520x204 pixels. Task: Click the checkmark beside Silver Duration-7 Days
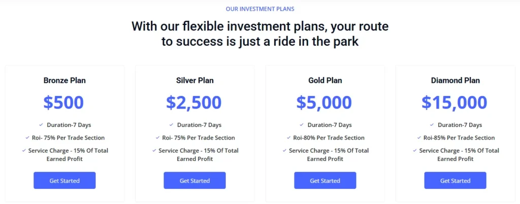[x=171, y=125]
